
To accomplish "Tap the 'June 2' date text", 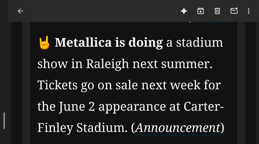I will coord(77,107).
